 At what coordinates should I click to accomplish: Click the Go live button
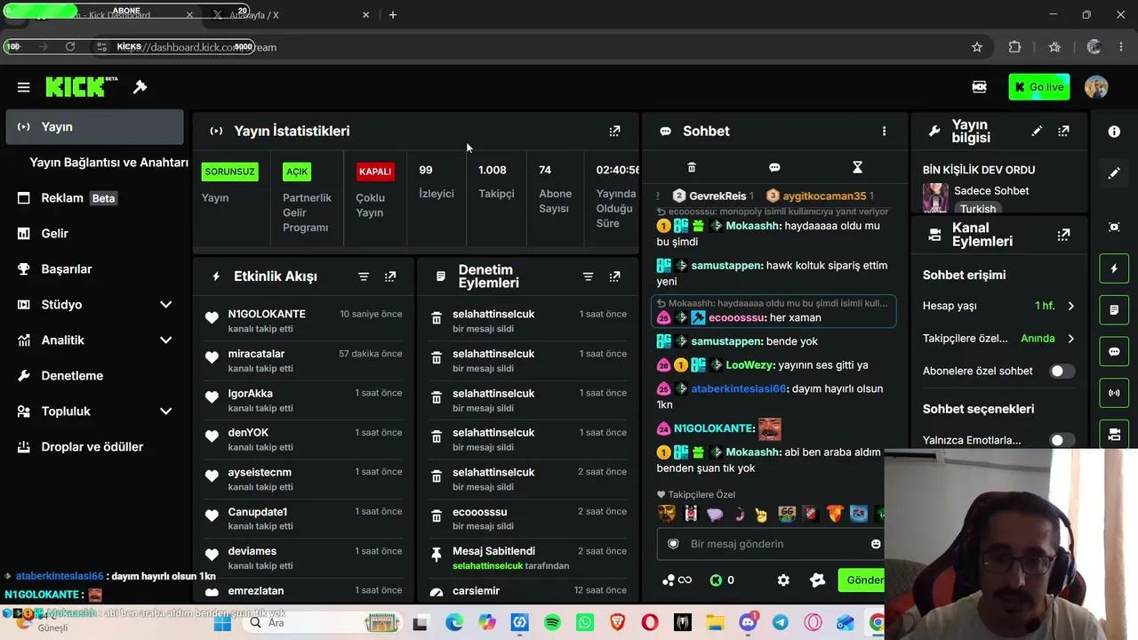(1039, 87)
